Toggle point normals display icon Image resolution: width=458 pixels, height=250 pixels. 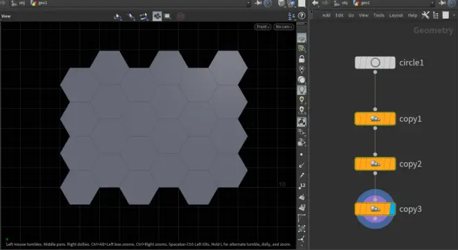302,166
